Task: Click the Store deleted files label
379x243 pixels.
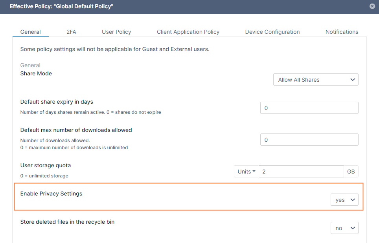Action: click(x=67, y=222)
